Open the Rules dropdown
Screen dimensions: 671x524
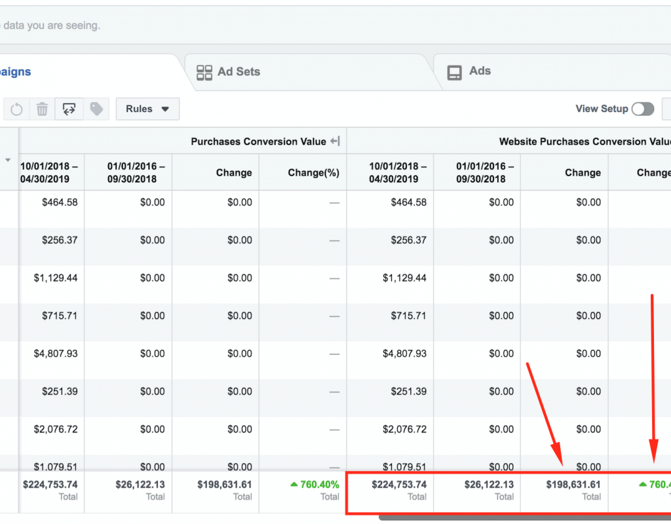pyautogui.click(x=147, y=109)
